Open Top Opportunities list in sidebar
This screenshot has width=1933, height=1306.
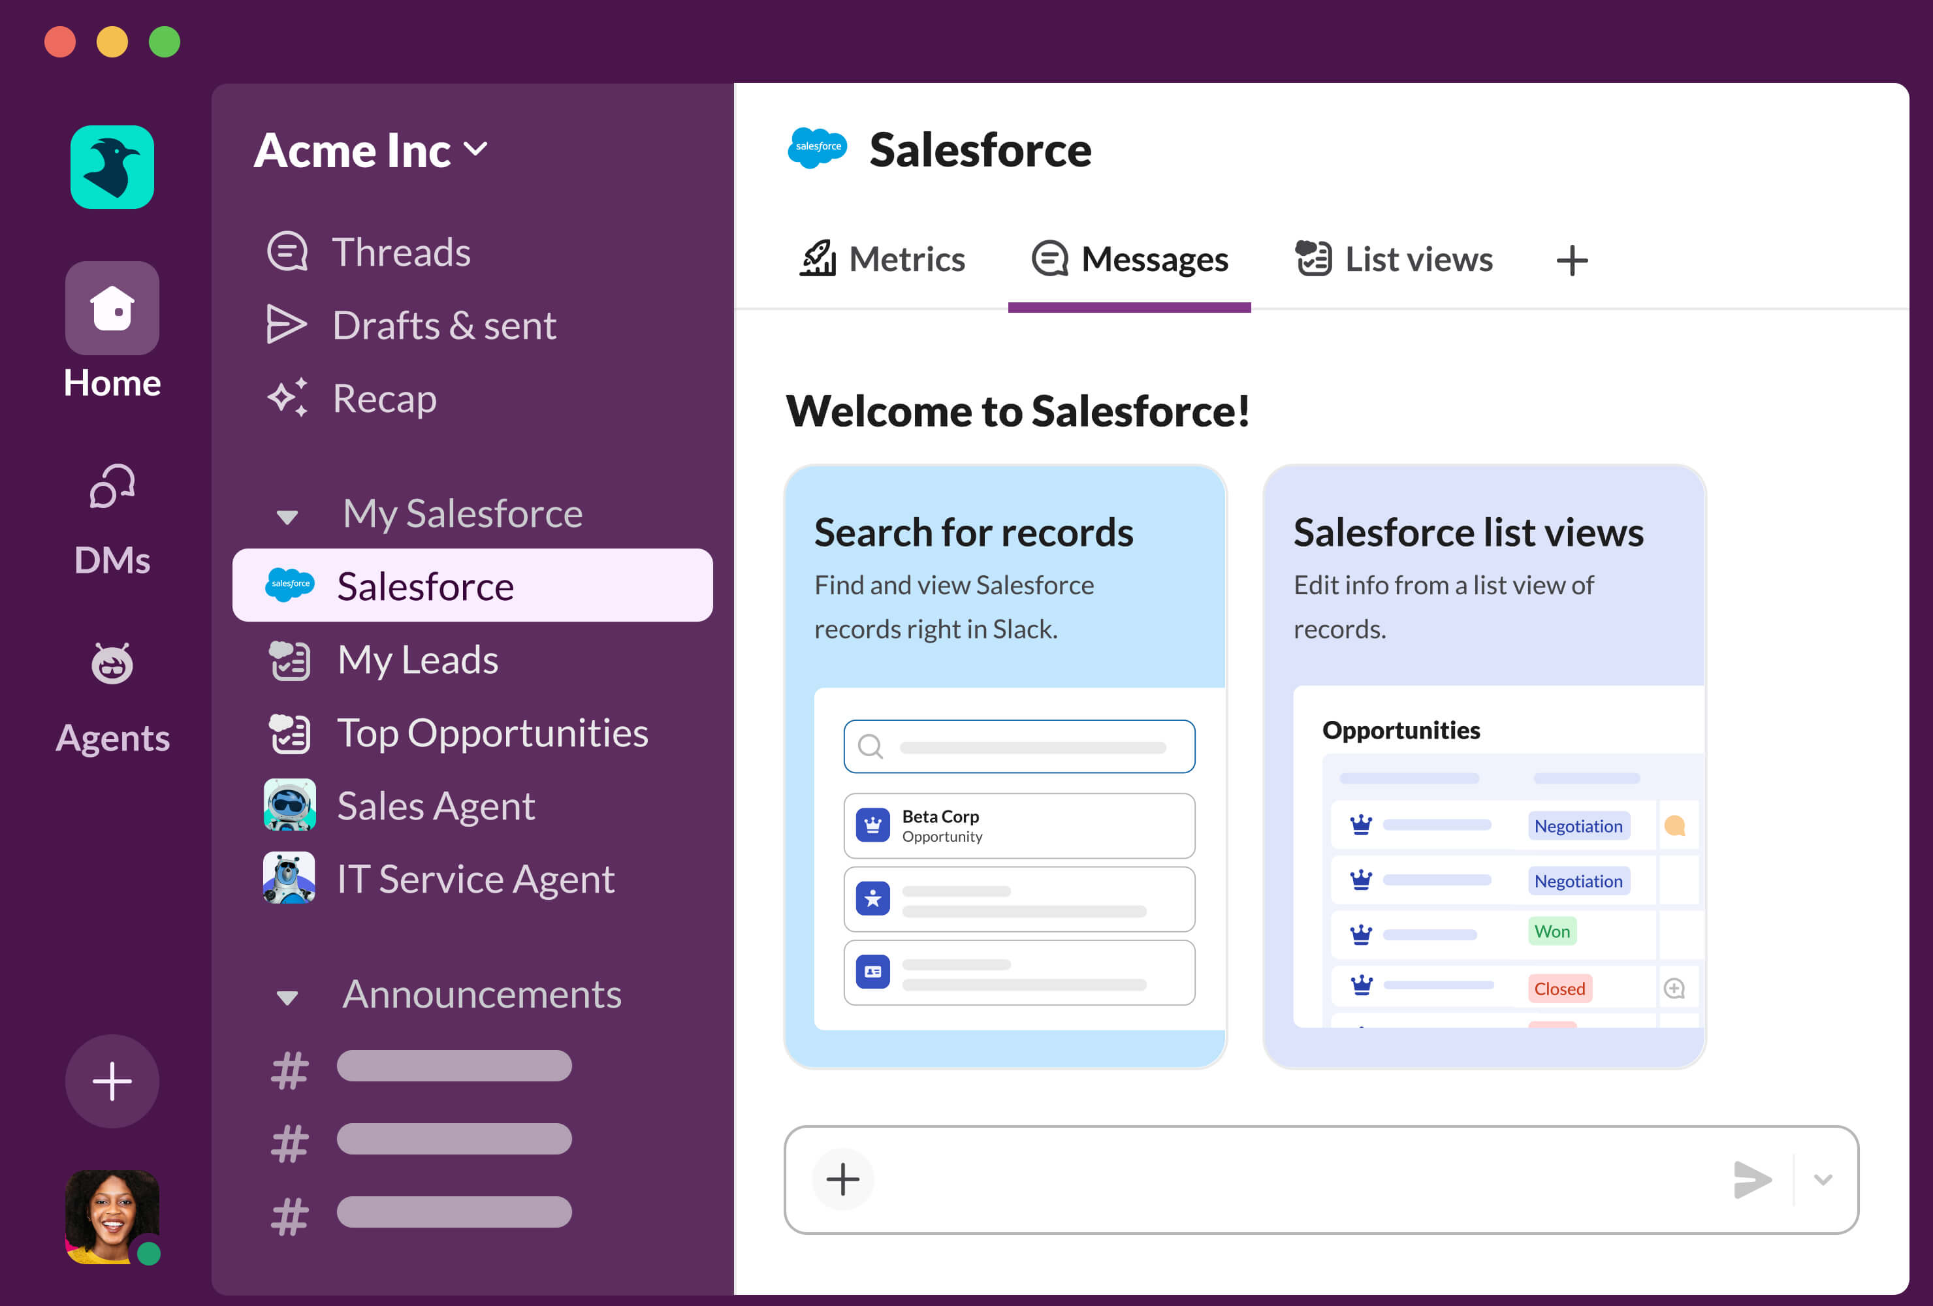pos(492,733)
